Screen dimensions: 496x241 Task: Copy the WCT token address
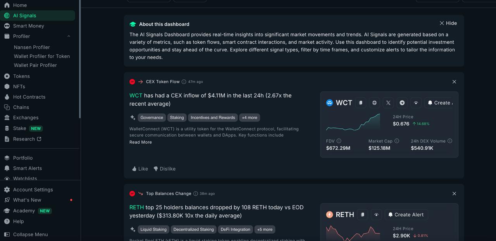360,103
